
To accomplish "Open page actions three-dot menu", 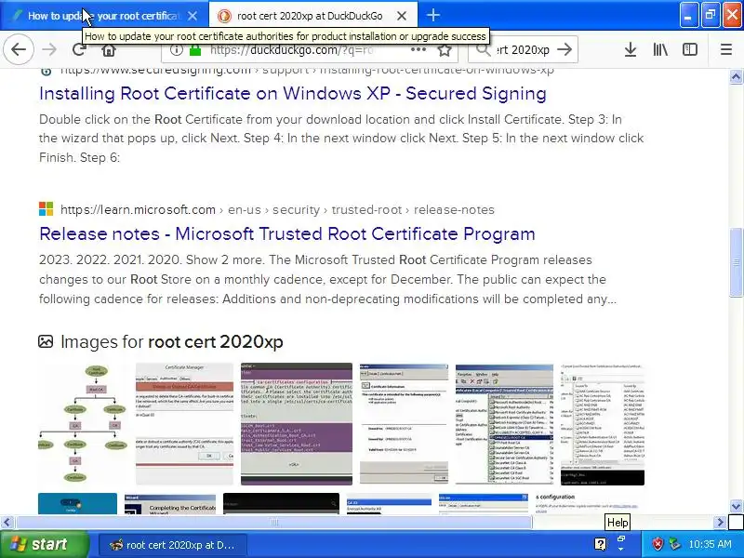I will click(418, 49).
